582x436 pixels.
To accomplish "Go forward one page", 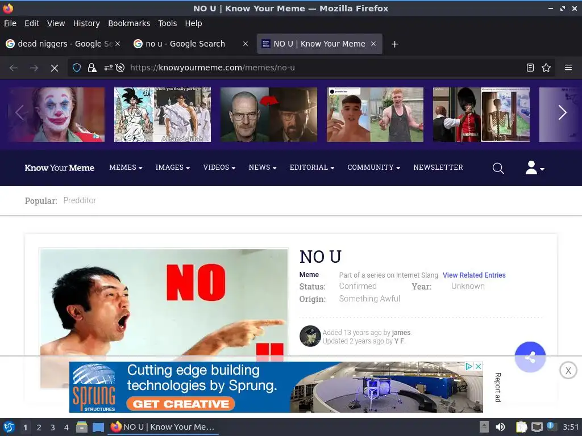I will pos(34,68).
